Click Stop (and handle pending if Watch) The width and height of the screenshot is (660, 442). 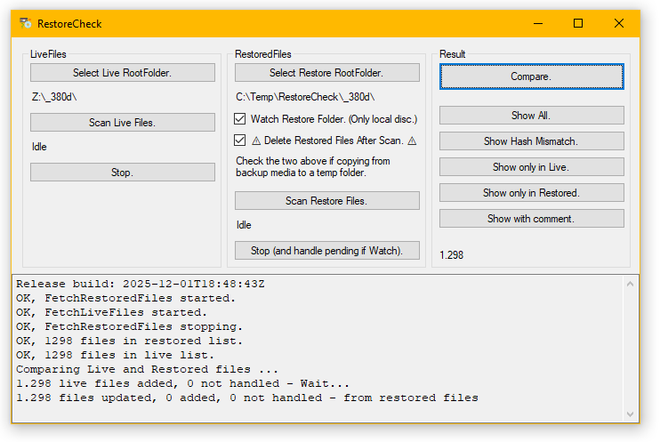click(327, 251)
